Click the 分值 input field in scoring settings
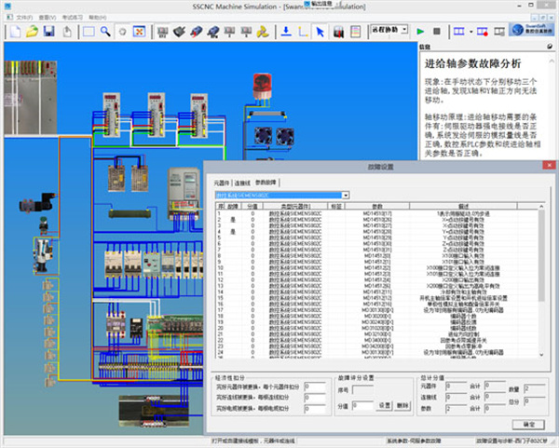The image size is (559, 448). (361, 405)
